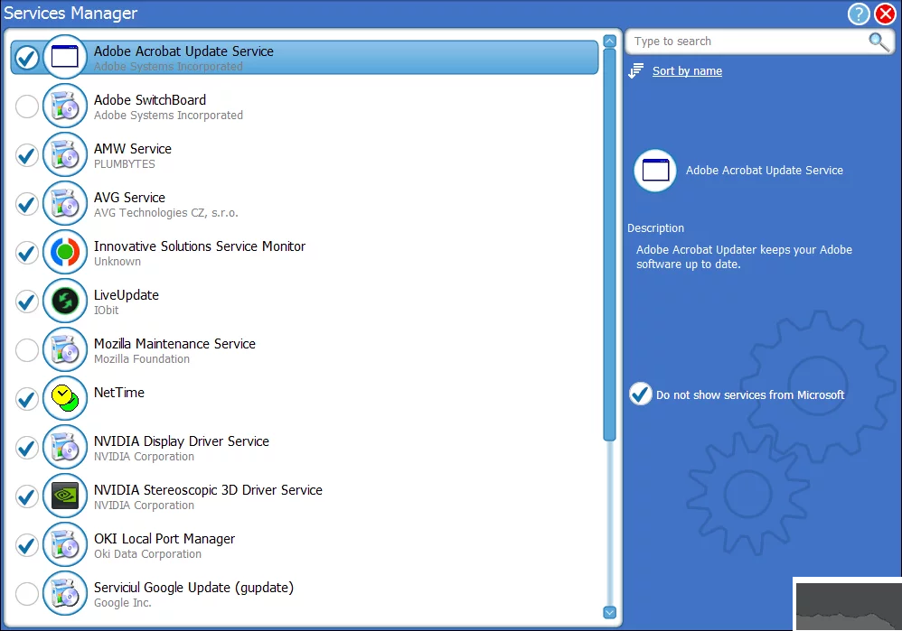Viewport: 902px width, 631px height.
Task: Click the NVIDIA Stereoscopic 3D Driver icon
Action: 64,496
